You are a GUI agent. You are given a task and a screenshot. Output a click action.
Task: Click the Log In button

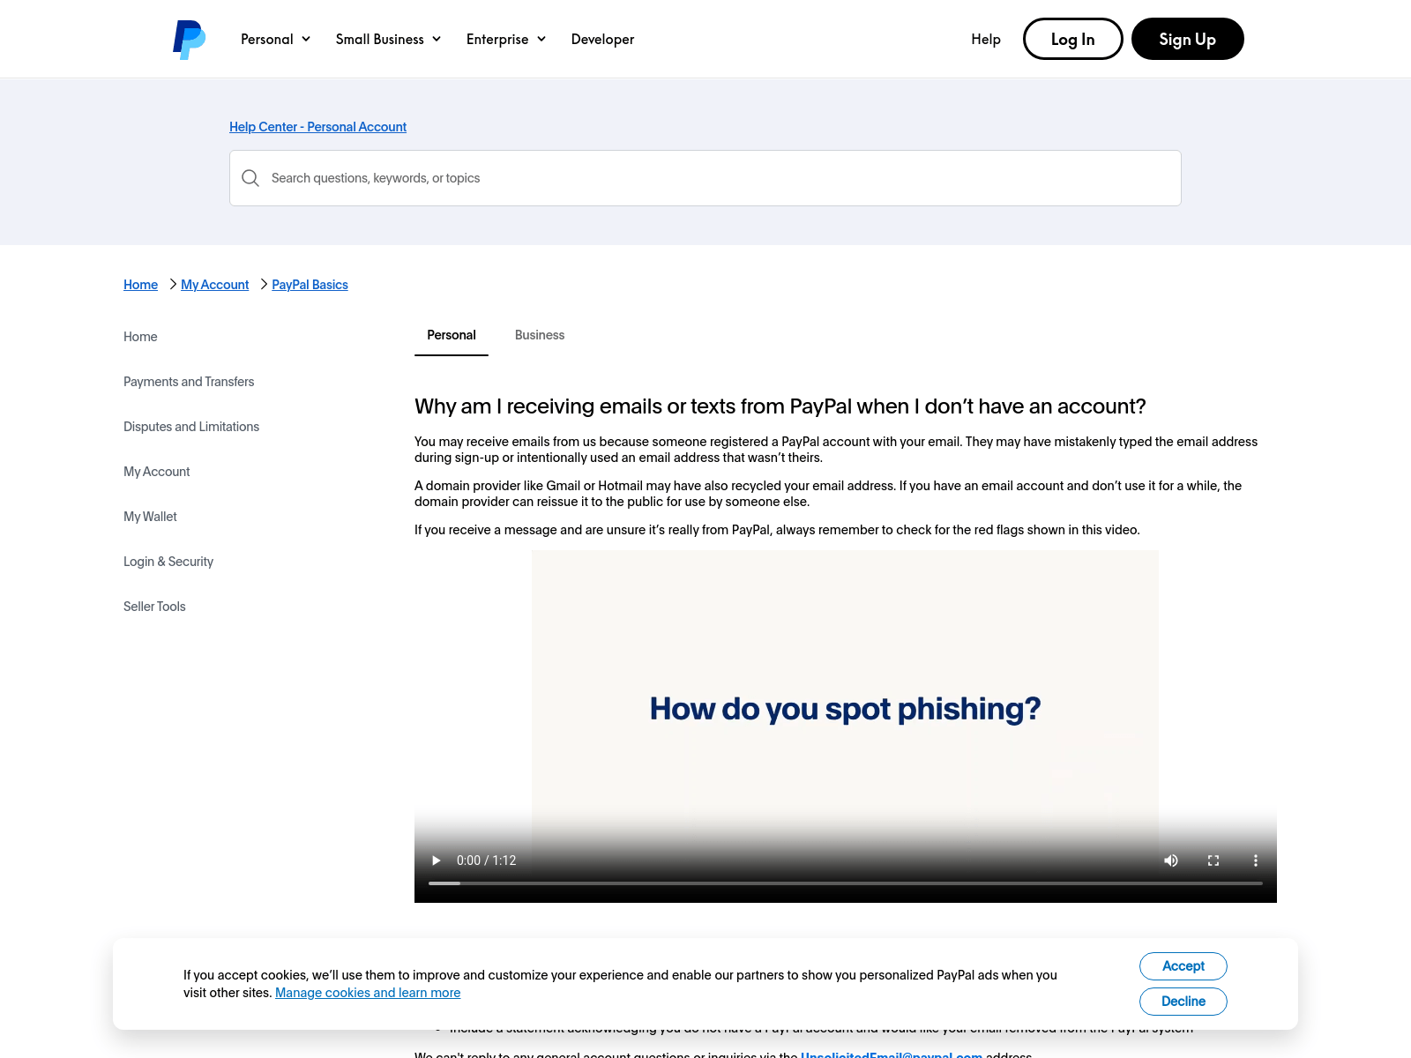[1072, 39]
